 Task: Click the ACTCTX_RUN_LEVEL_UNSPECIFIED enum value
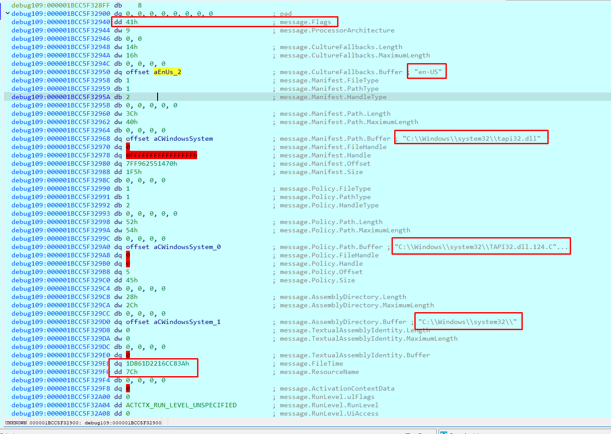pos(181,405)
